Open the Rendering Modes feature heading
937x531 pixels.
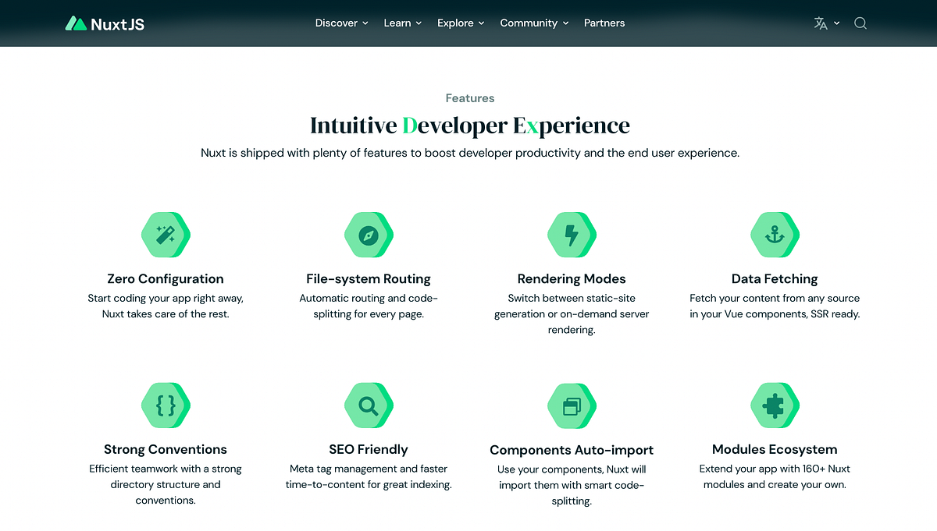(x=572, y=278)
